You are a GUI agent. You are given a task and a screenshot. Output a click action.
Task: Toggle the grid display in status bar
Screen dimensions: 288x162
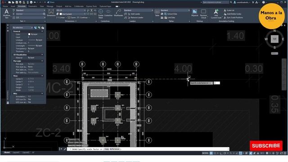211,153
